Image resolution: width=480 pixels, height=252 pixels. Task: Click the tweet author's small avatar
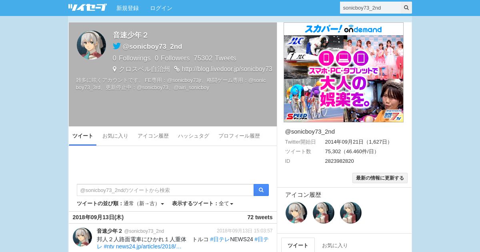(82, 237)
